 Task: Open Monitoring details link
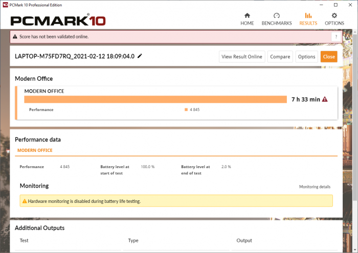pyautogui.click(x=315, y=187)
